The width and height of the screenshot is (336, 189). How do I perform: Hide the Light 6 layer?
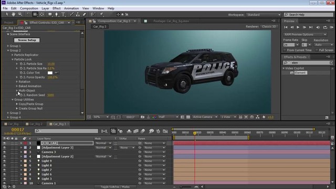point(4,174)
